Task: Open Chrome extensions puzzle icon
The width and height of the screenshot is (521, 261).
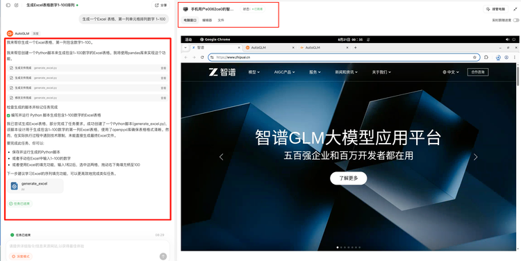Action: coord(486,57)
